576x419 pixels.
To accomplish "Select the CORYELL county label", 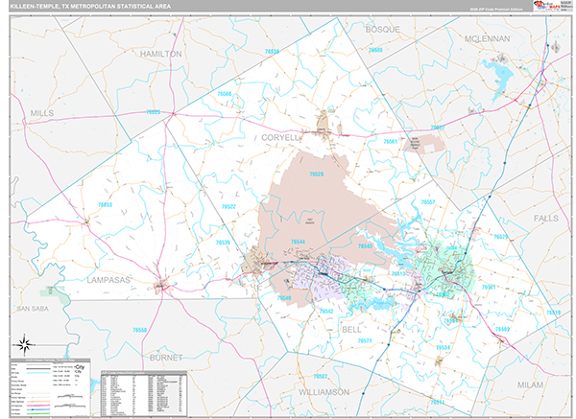I will click(x=280, y=137).
